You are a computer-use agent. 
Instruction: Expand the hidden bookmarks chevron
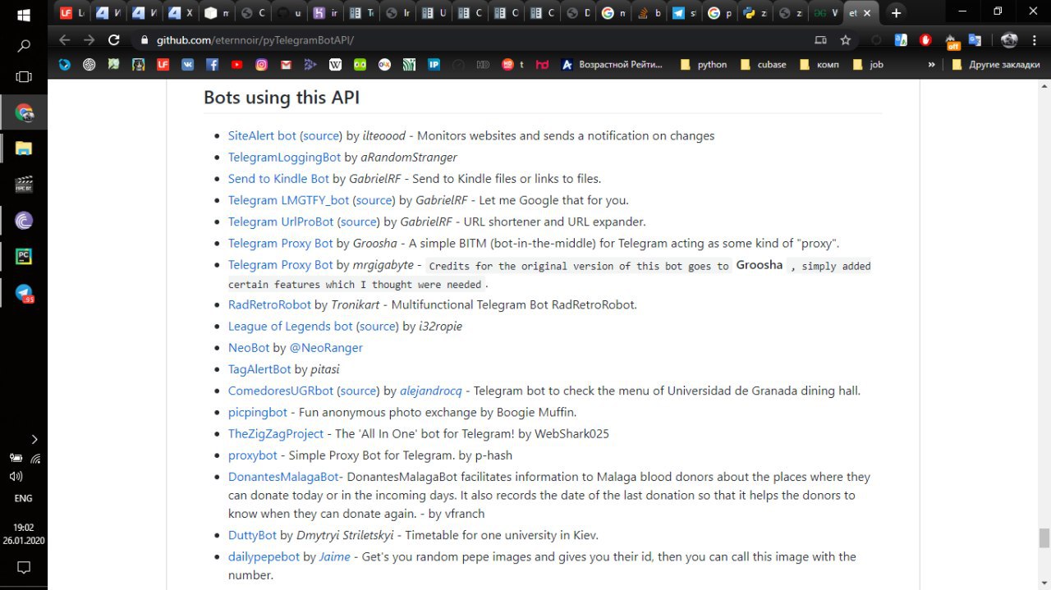pos(932,64)
